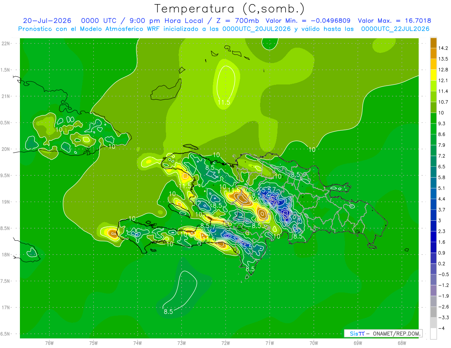Screen dimensions: 451x348
Task: Click legend value 13.5
Action: (x=443, y=59)
